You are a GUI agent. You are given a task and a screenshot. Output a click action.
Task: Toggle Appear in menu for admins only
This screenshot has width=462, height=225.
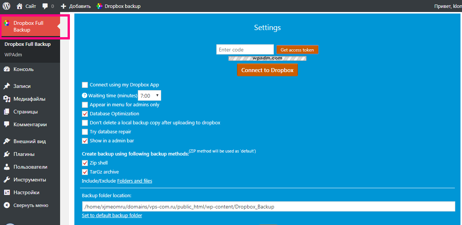(x=85, y=105)
